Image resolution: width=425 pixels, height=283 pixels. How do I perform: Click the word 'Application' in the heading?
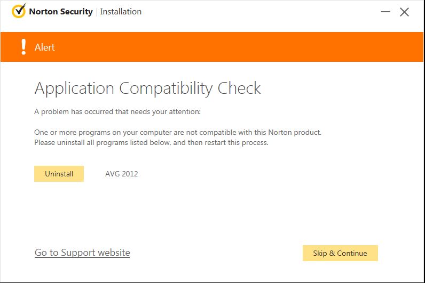(x=74, y=88)
